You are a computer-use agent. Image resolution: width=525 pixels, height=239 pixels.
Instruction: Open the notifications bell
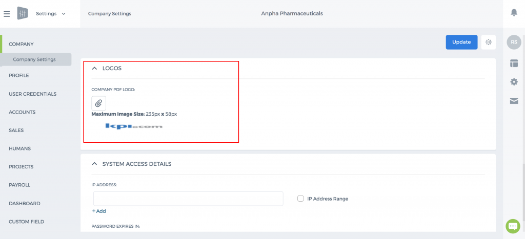coord(514,13)
